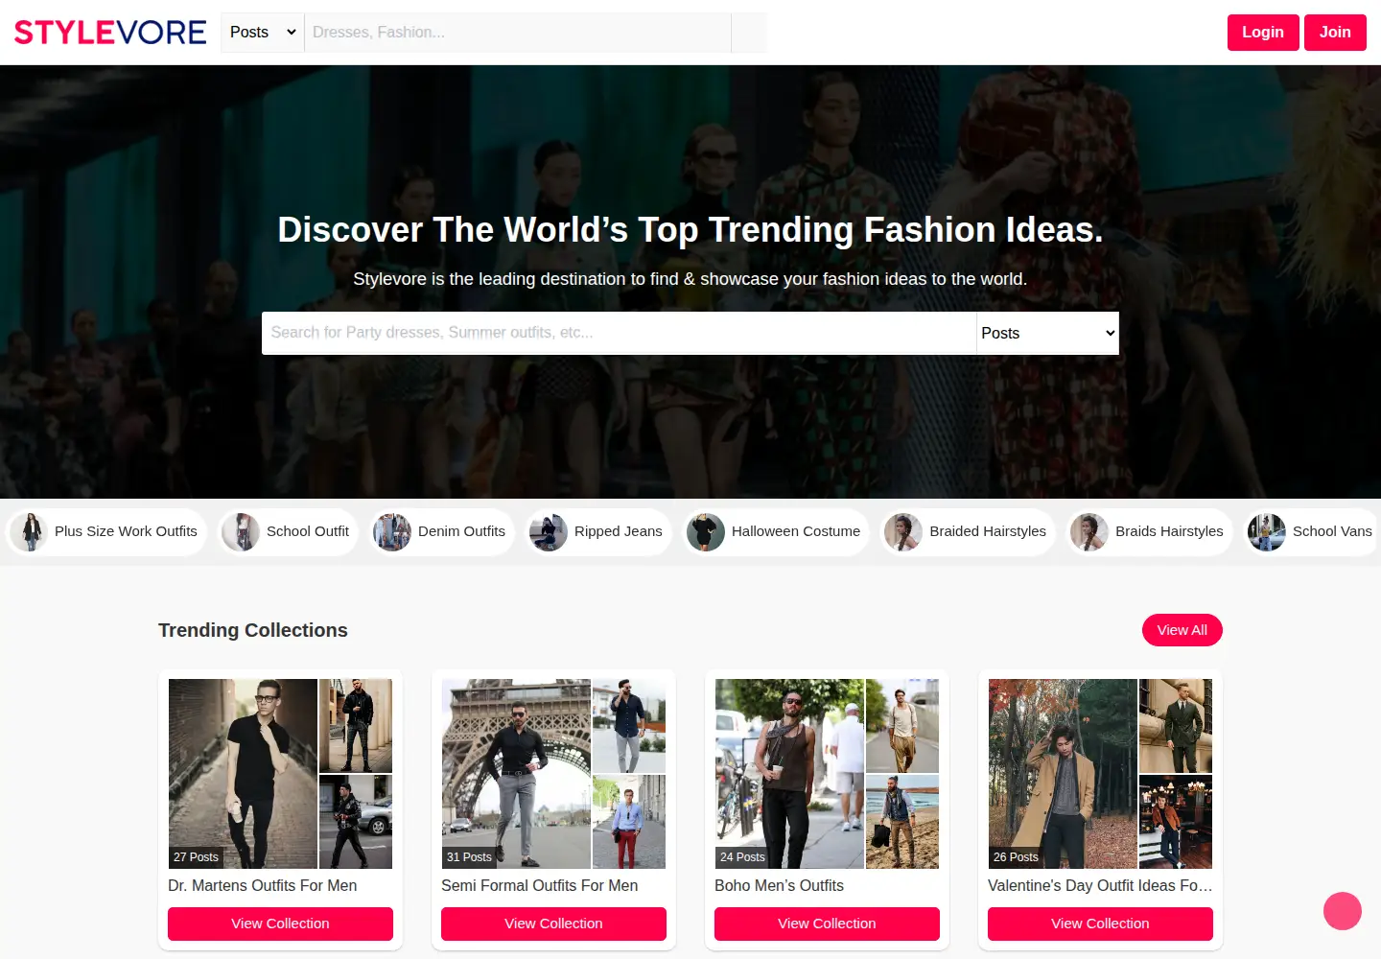This screenshot has width=1381, height=959.
Task: View Collection for Dr. Martens Outfits
Action: tap(280, 924)
